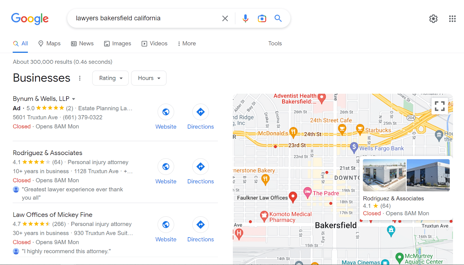This screenshot has width=464, height=265.
Task: Click McMurtrey Aquatic Center map marker
Action: [x=400, y=258]
